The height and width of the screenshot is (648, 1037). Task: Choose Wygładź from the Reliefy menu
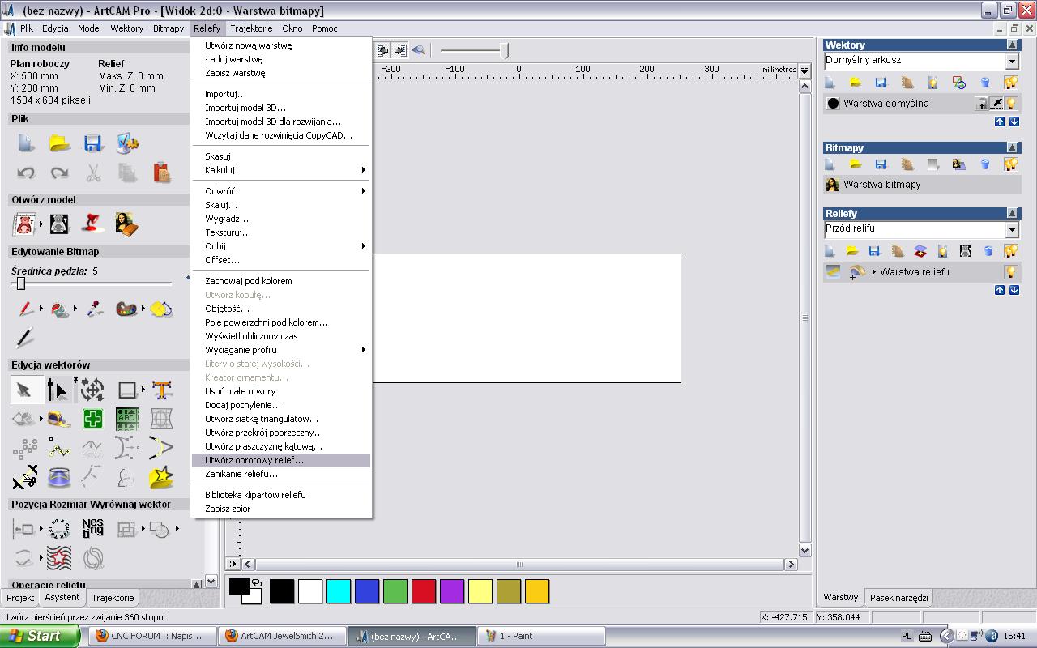[281, 219]
